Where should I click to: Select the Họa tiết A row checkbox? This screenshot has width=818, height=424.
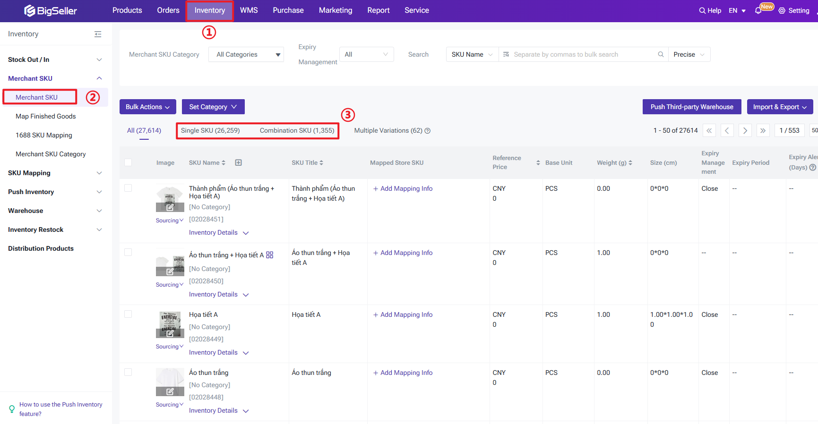(128, 314)
